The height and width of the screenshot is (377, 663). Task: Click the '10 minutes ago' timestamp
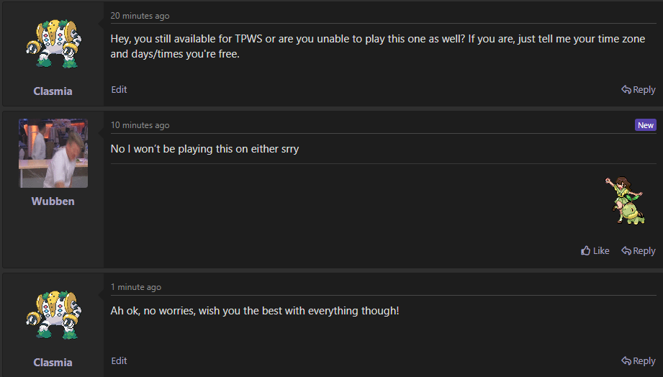[140, 125]
